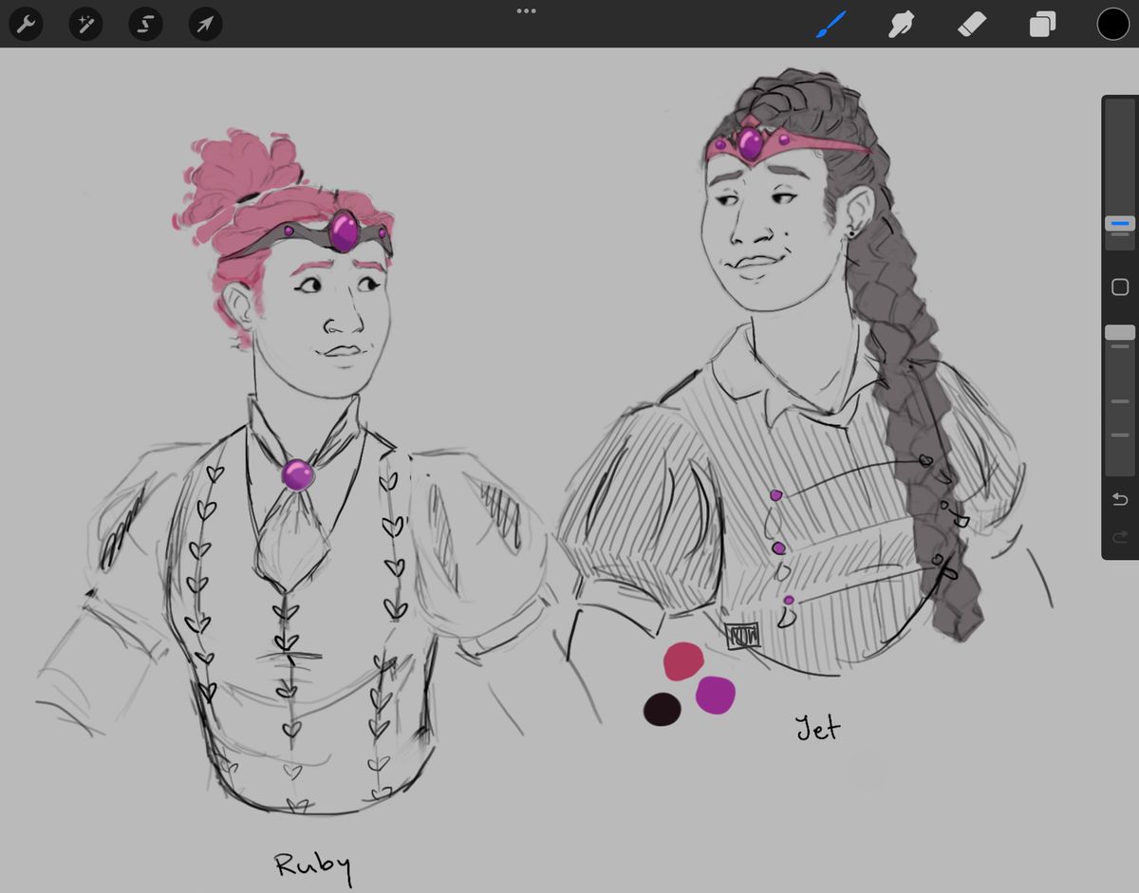Click the handwritten 'Ruby' label
Screen dimensions: 1139x893
pyautogui.click(x=313, y=867)
